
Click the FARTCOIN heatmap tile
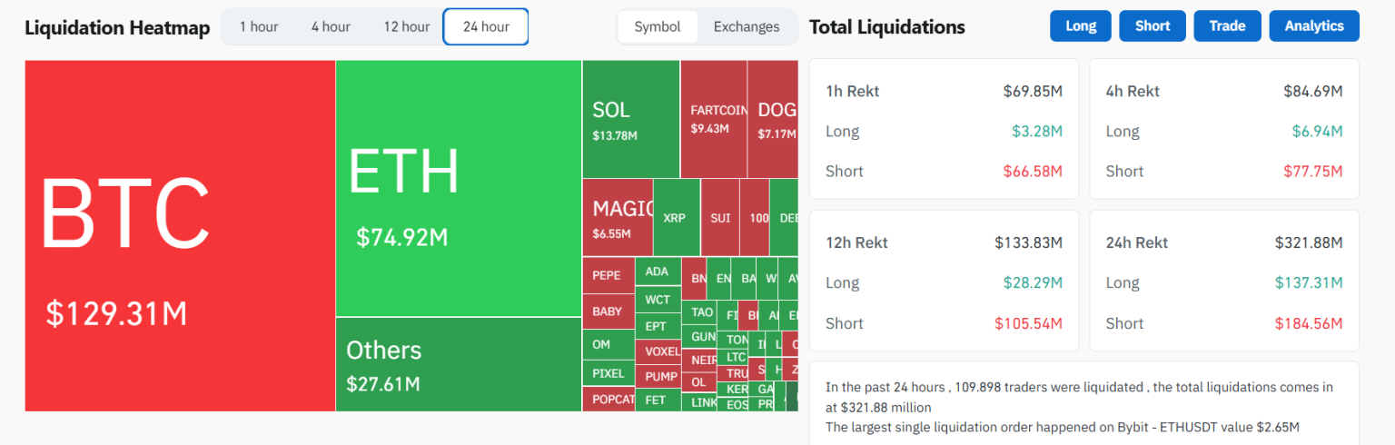pos(713,118)
